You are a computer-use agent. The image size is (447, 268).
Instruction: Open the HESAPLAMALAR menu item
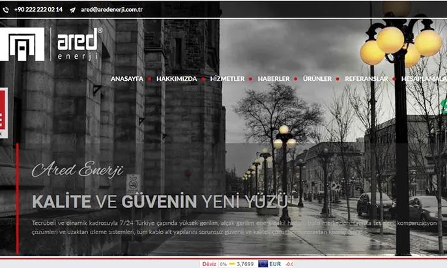(x=424, y=78)
